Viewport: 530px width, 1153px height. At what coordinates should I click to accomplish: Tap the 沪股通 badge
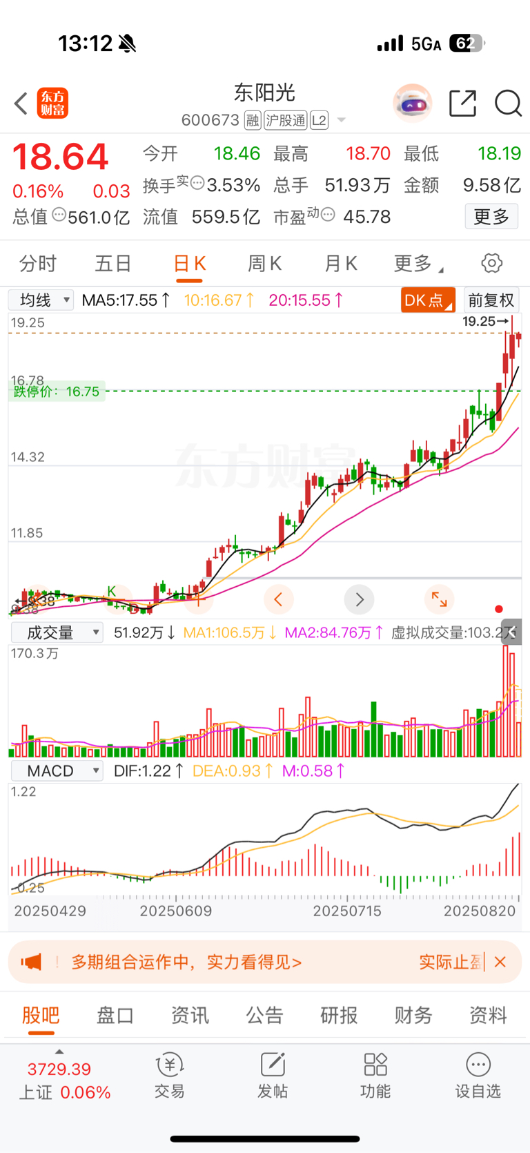click(285, 121)
